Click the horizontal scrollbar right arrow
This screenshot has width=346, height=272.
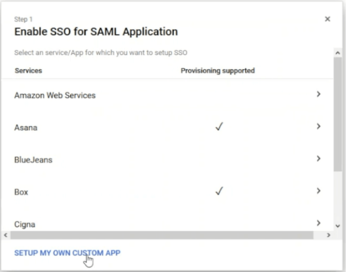pyautogui.click(x=329, y=235)
